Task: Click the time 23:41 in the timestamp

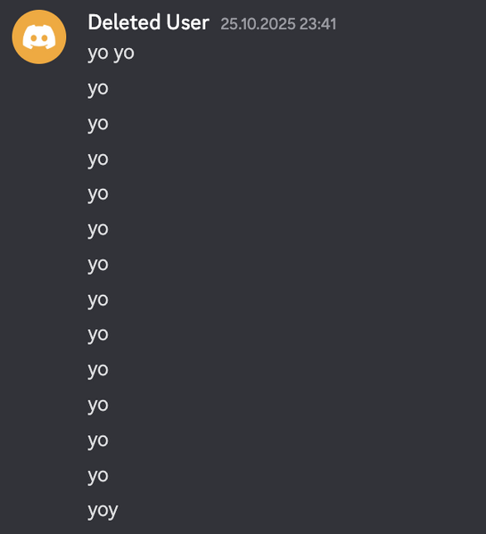Action: click(x=317, y=24)
